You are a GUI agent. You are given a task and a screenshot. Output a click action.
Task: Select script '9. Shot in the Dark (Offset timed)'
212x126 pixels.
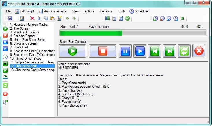click(x=32, y=55)
